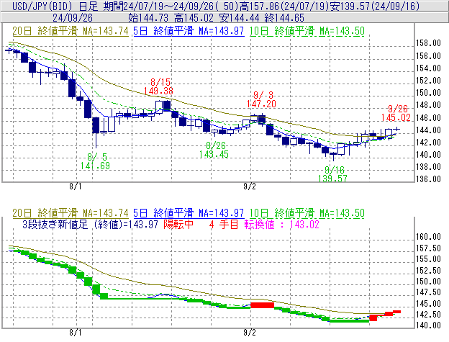The image size is (449, 342).
Task: Click the 8/26 143.45 low annotation
Action: (x=214, y=150)
